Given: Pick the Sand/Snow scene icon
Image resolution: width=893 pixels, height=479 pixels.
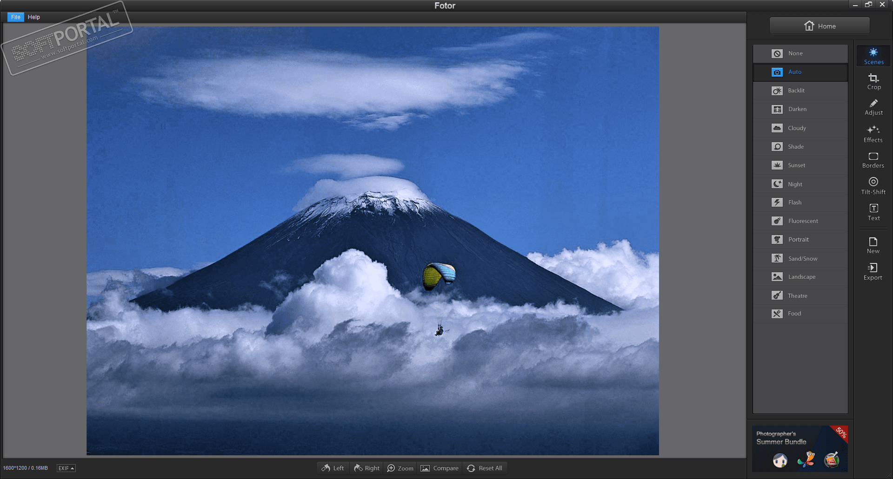Looking at the screenshot, I should point(777,258).
